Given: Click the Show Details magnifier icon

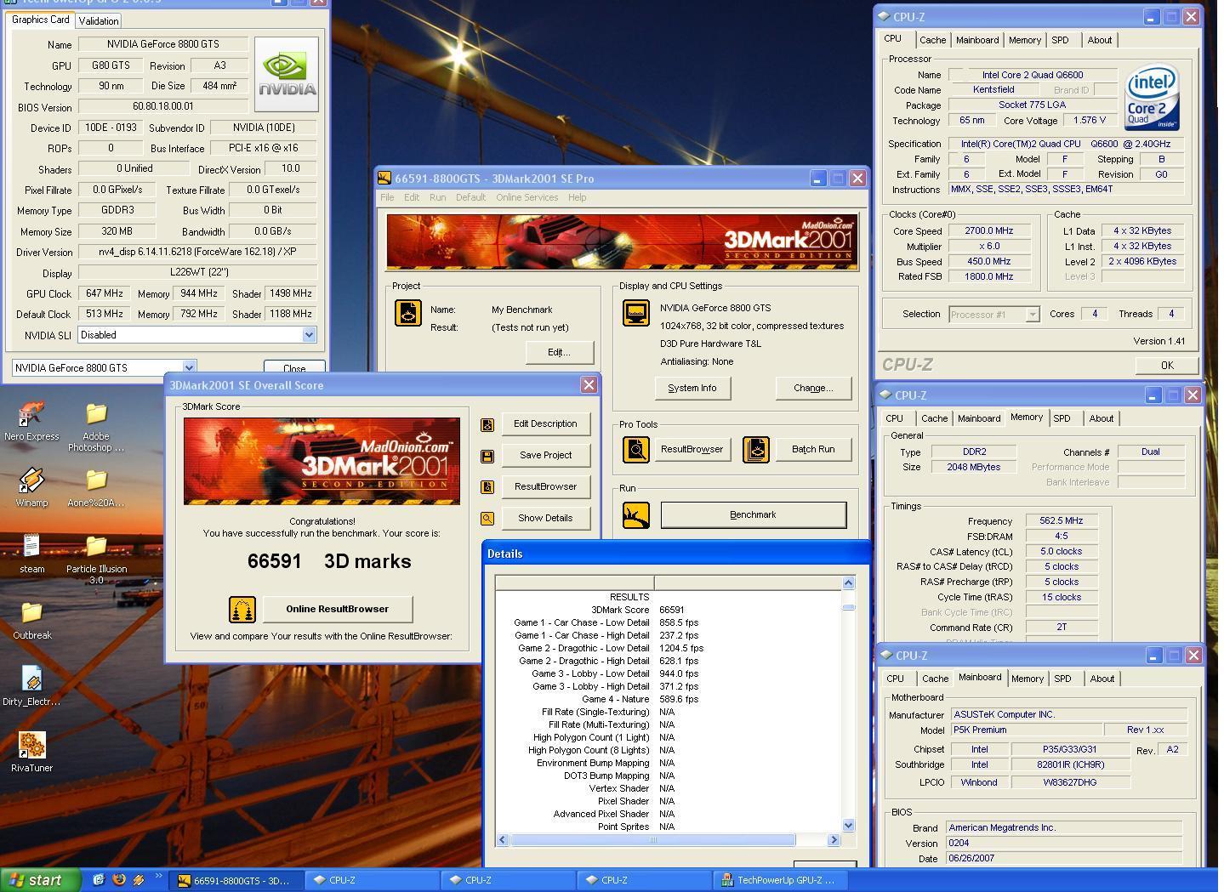Looking at the screenshot, I should coord(487,519).
